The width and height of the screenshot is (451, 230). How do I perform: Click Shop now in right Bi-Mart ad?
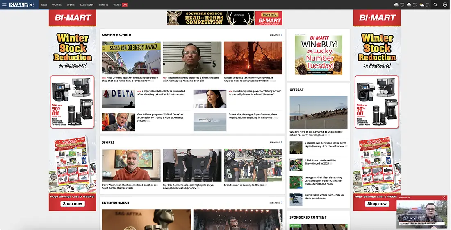pyautogui.click(x=377, y=203)
